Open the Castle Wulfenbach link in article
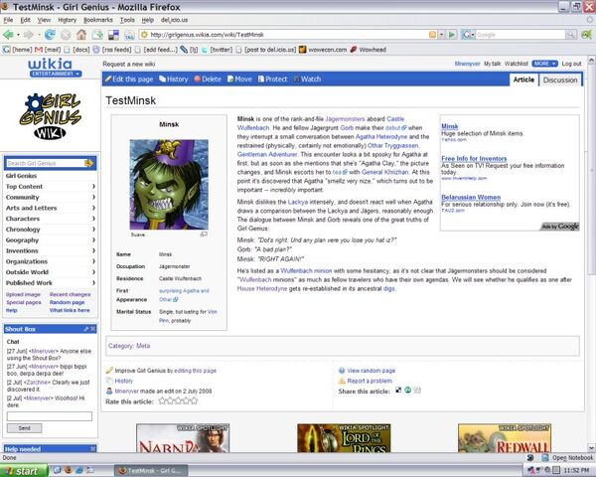Screen dimensions: 596x477 [395, 118]
